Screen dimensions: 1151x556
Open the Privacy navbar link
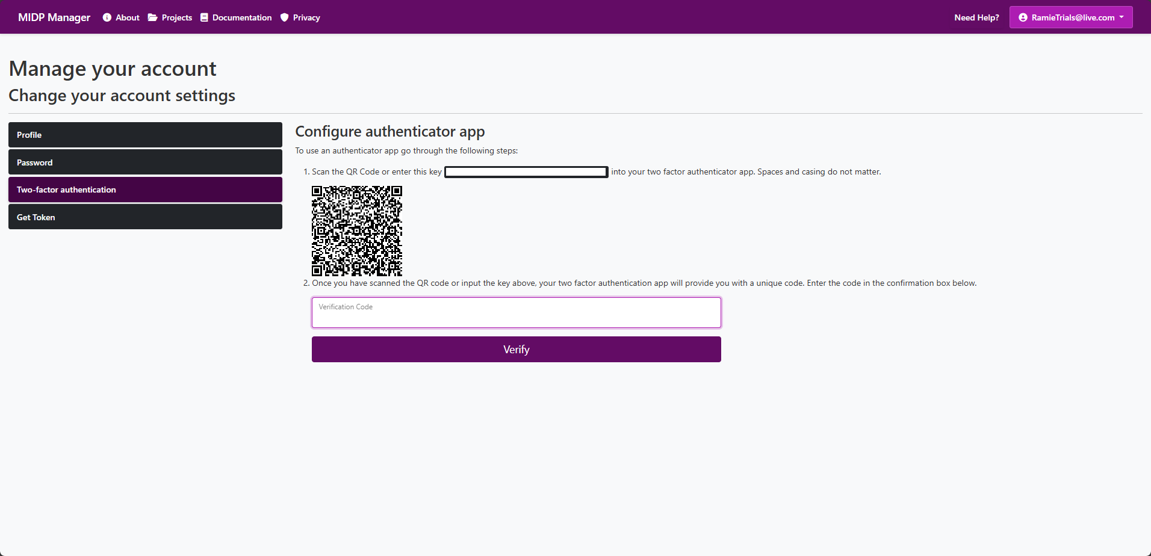pyautogui.click(x=306, y=17)
